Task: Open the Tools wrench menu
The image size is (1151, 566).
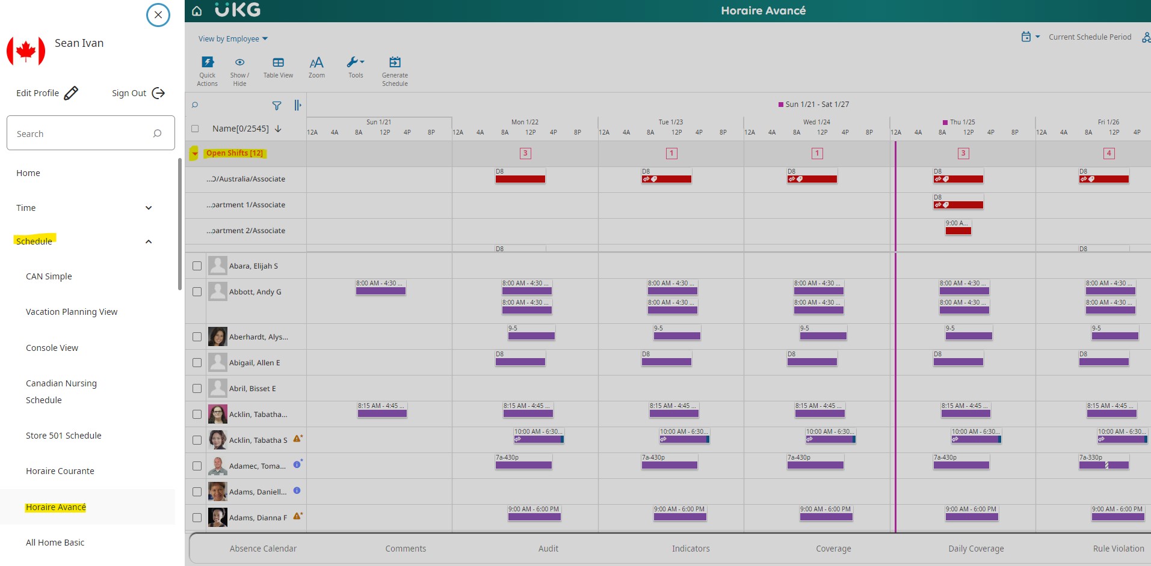Action: pyautogui.click(x=356, y=62)
